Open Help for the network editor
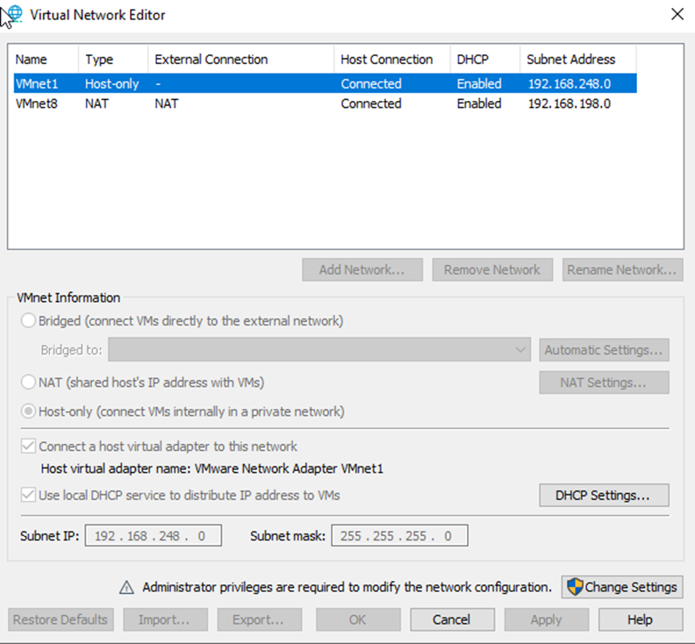 pos(641,619)
